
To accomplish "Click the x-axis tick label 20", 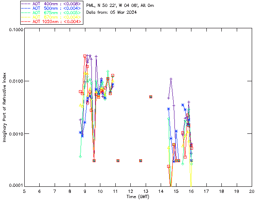I will 252,191.
